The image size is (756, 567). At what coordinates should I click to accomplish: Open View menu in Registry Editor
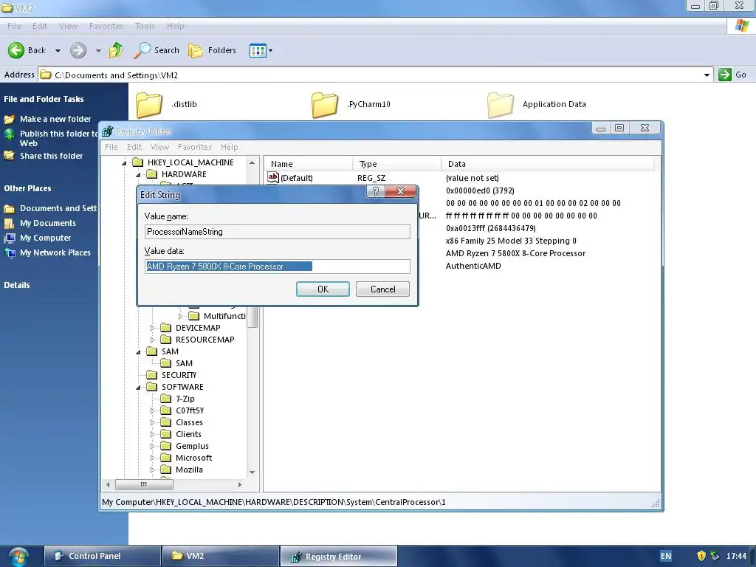[x=159, y=147]
